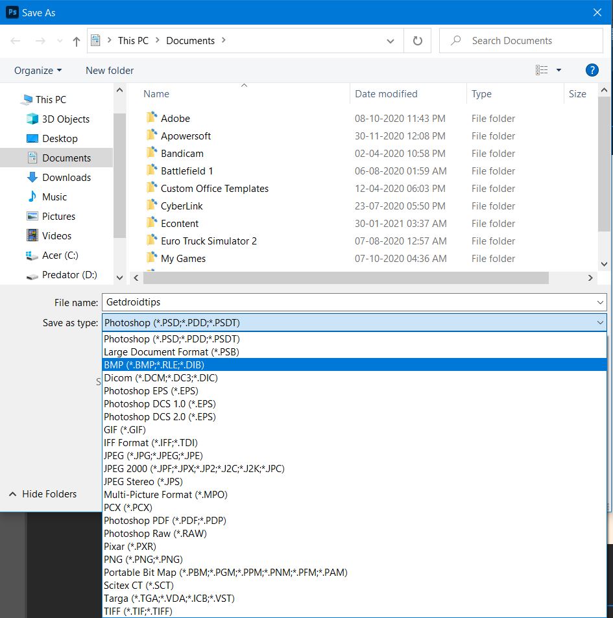Choose GIF format from the list

tap(354, 430)
